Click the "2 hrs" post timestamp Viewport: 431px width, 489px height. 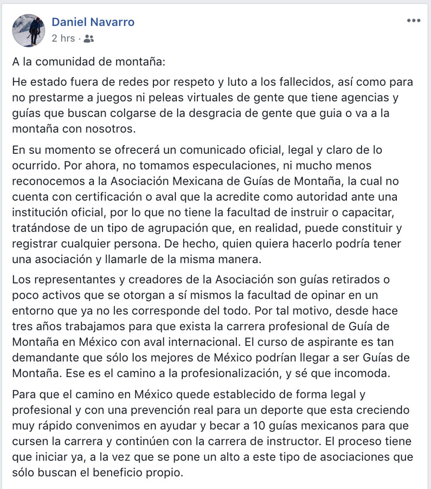coord(63,39)
